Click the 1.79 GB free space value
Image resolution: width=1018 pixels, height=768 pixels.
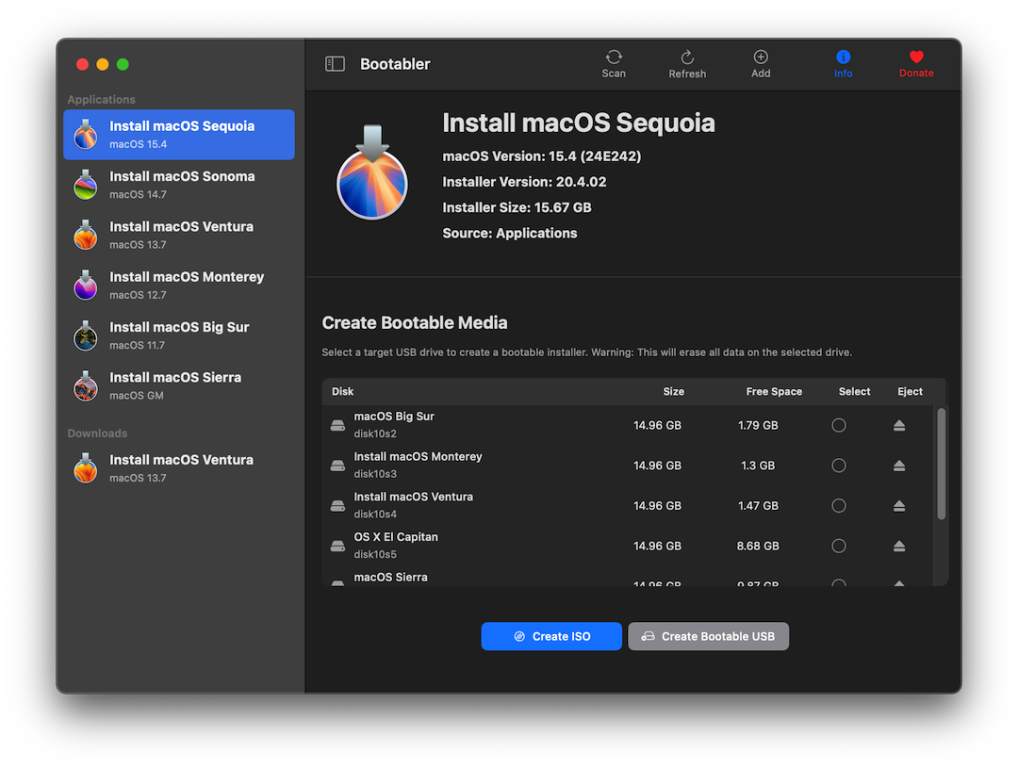click(x=758, y=425)
